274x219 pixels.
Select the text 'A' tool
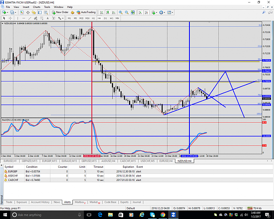pyautogui.click(x=47, y=18)
